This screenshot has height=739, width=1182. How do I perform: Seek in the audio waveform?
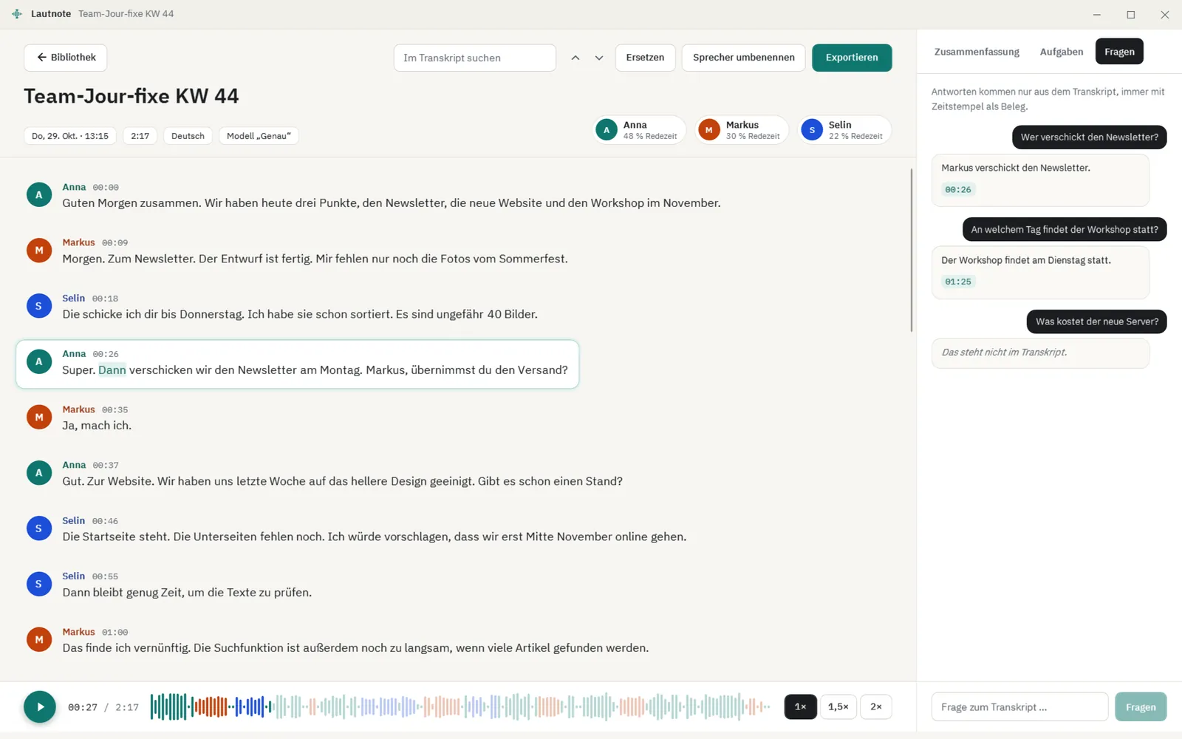(460, 706)
